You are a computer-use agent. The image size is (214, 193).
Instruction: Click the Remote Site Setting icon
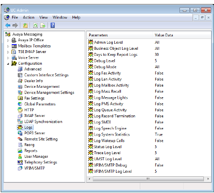pos(20,139)
